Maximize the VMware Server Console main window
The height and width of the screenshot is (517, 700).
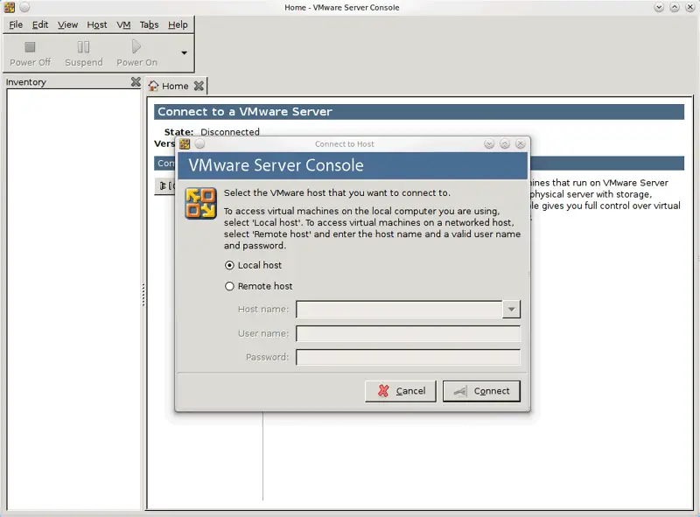click(x=675, y=7)
